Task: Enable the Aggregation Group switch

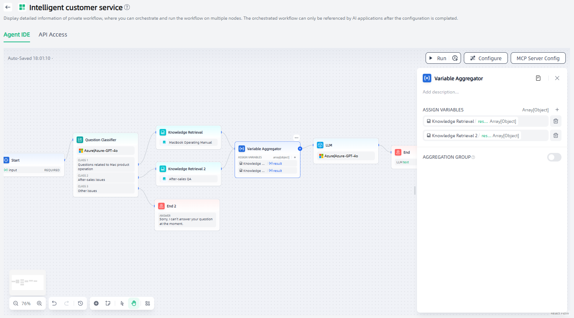Action: (554, 157)
